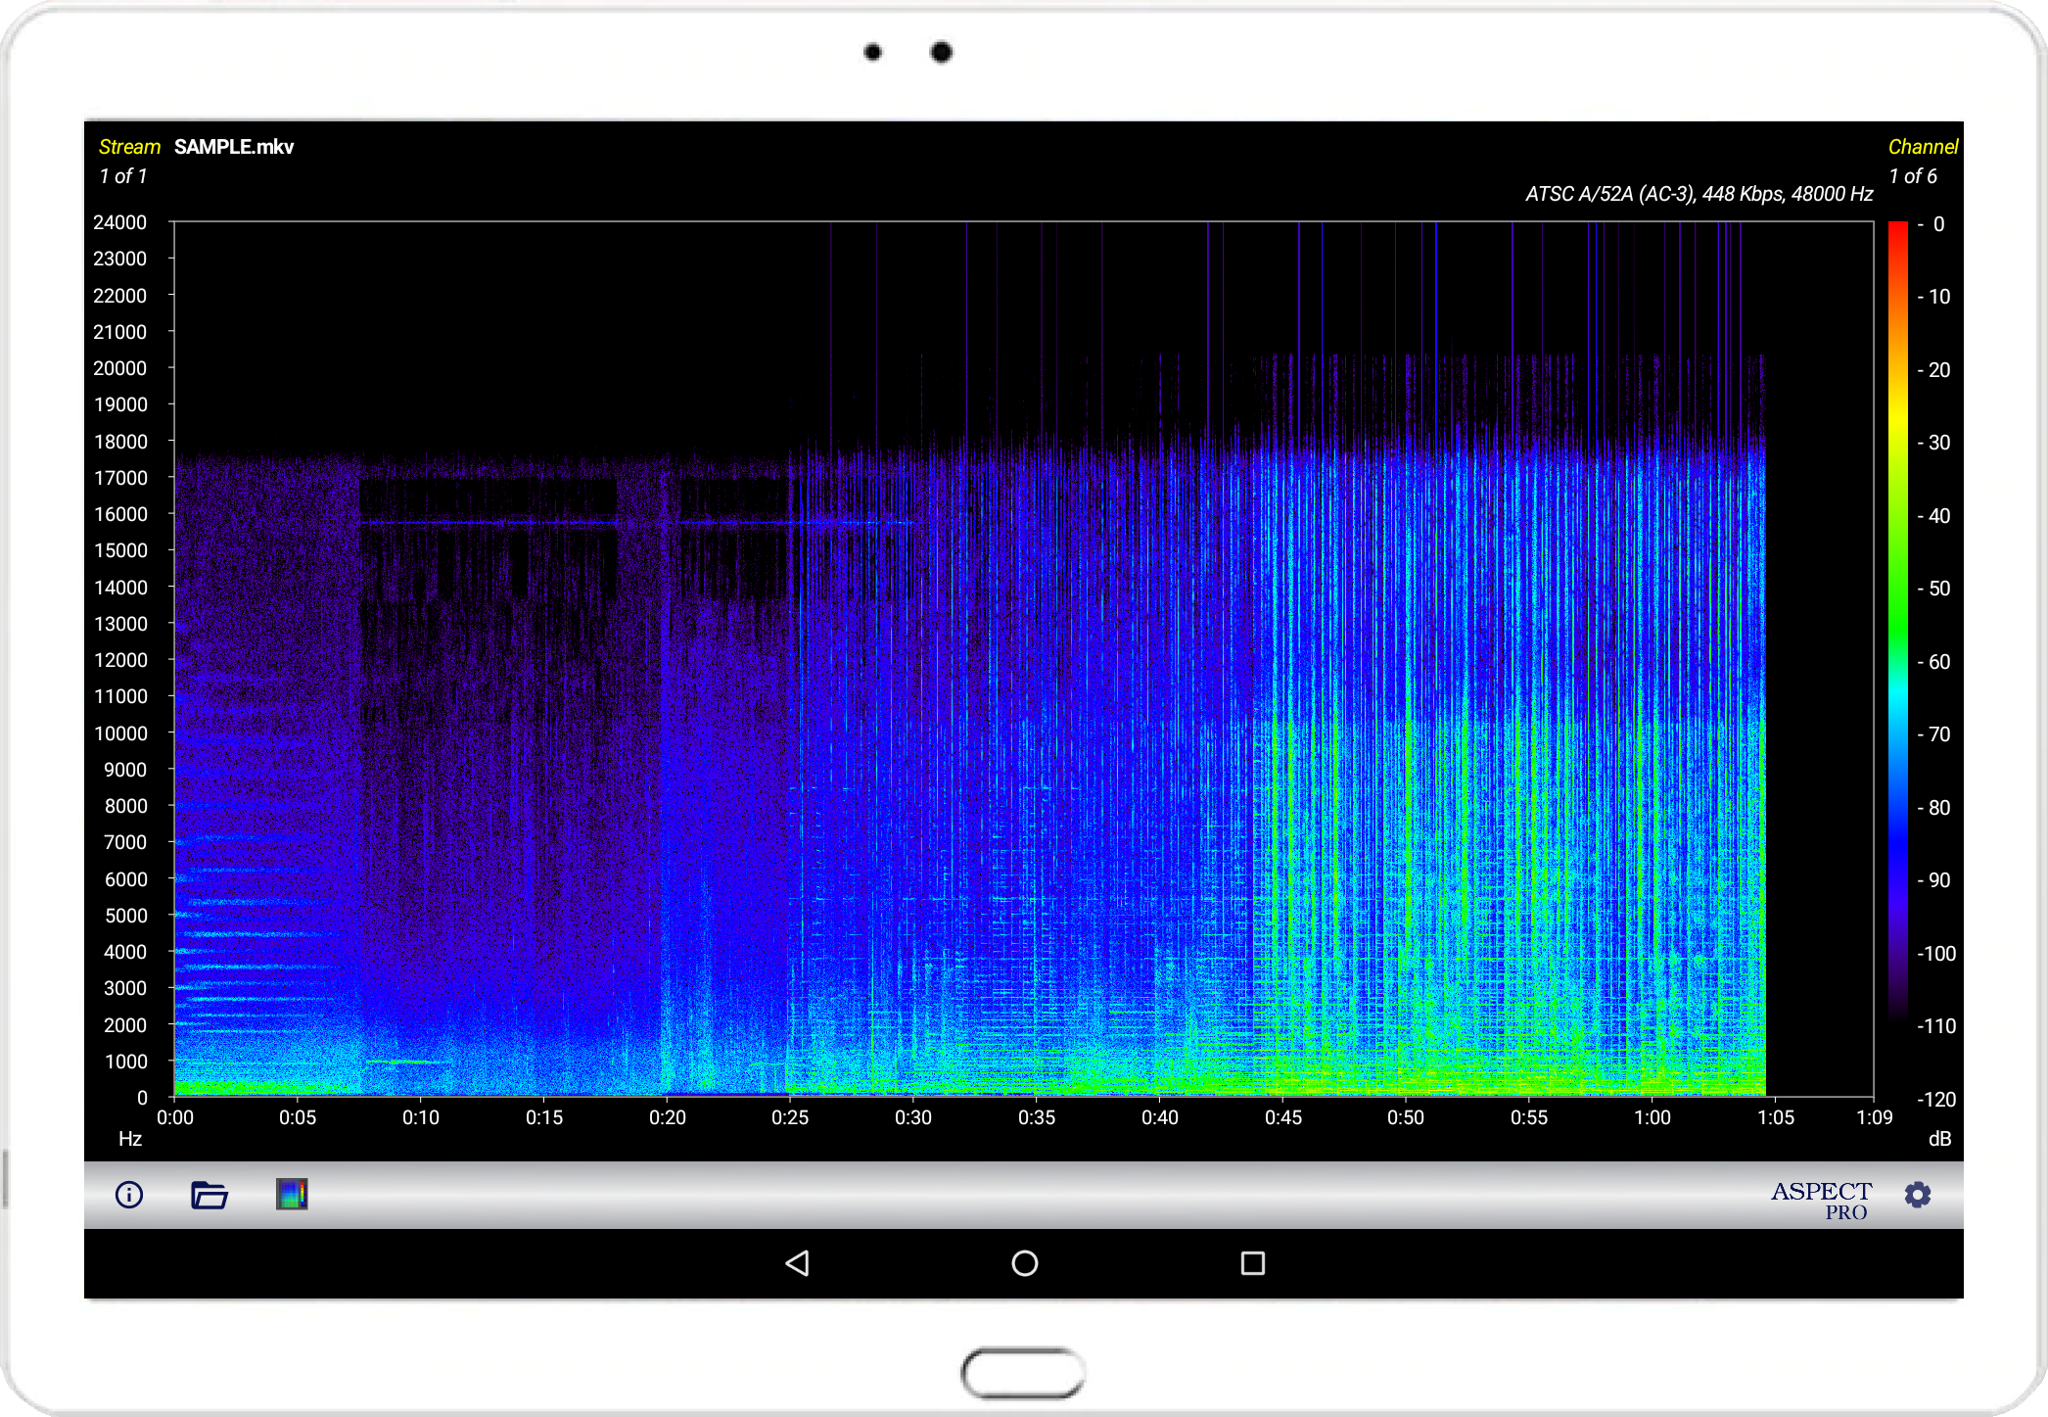Viewport: 2048px width, 1417px height.
Task: Open settings with the gear icon
Action: [x=1918, y=1195]
